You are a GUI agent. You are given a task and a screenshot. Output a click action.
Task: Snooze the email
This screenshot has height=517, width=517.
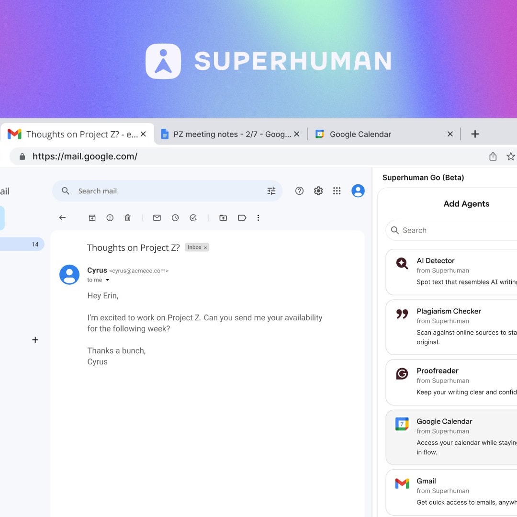175,217
